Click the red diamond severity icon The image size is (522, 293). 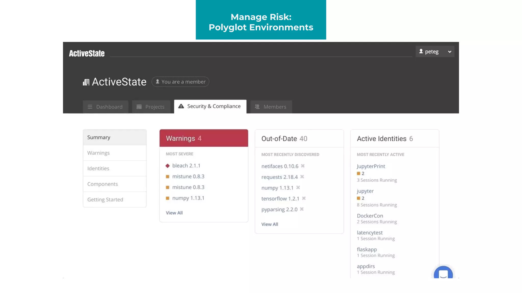click(x=167, y=166)
